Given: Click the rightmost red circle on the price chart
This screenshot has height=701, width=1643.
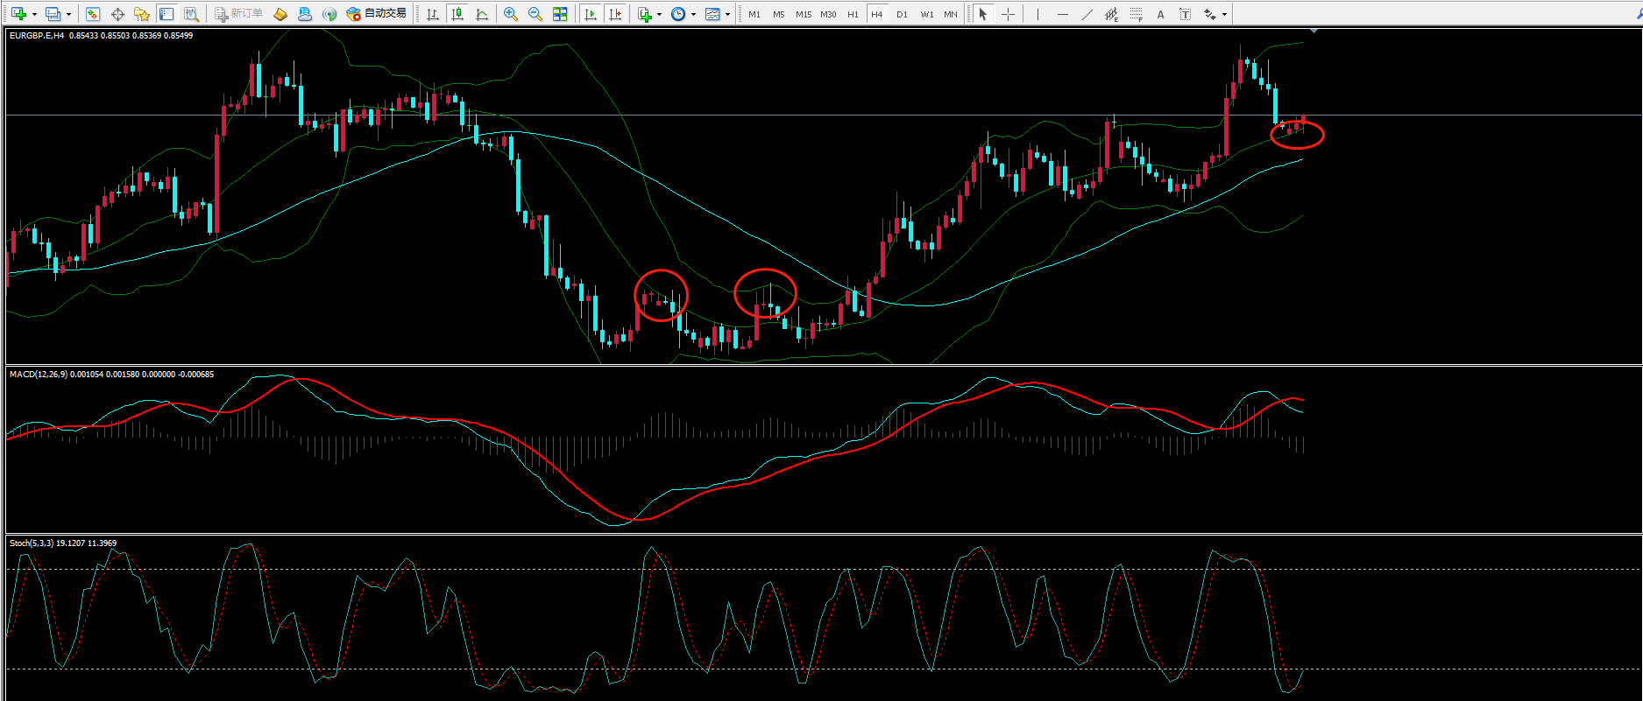Looking at the screenshot, I should pyautogui.click(x=1297, y=134).
